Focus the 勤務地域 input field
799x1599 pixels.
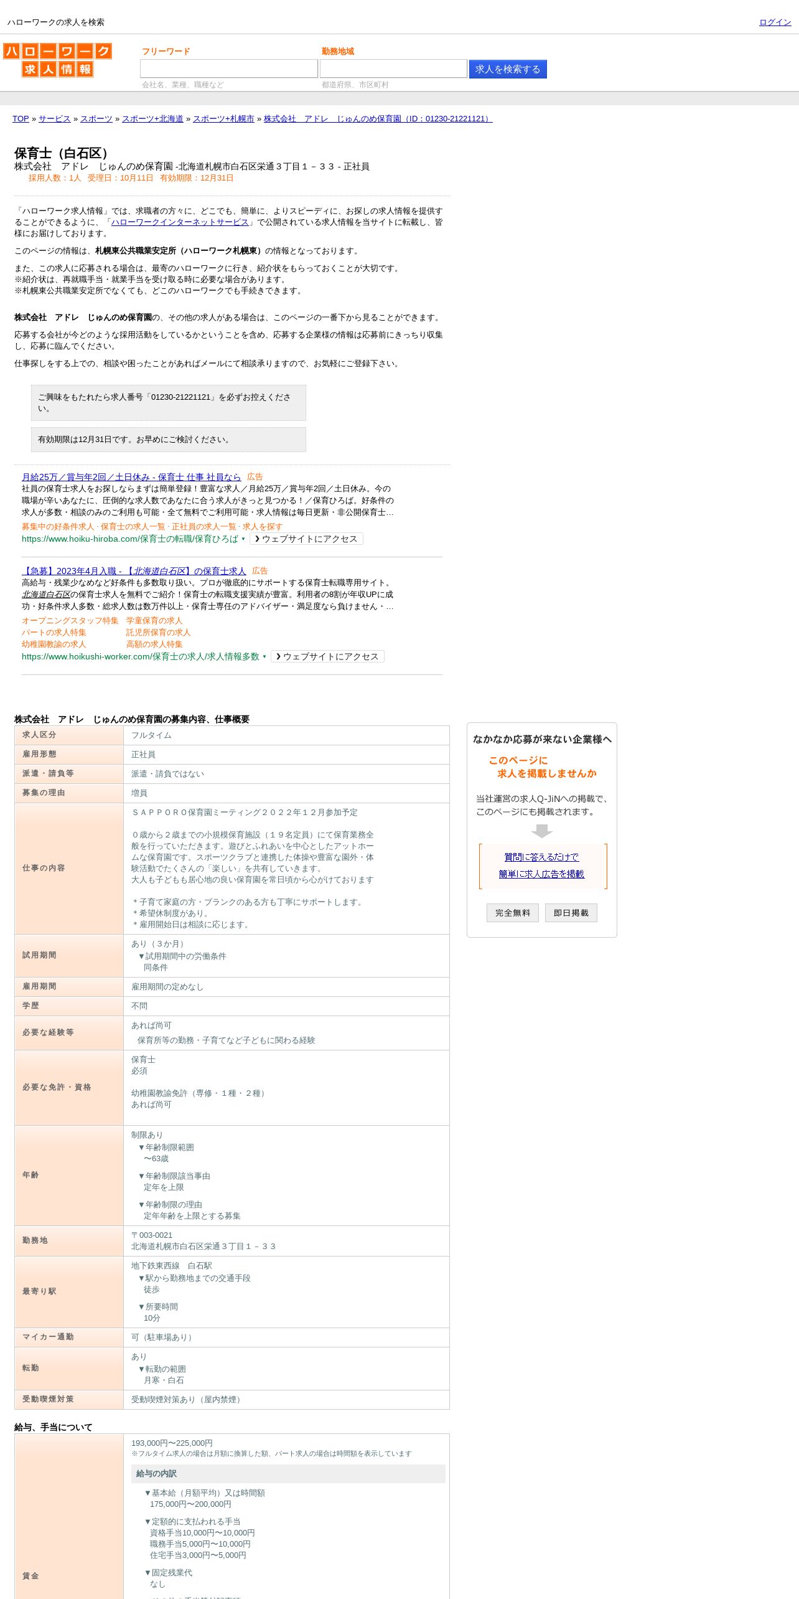393,68
